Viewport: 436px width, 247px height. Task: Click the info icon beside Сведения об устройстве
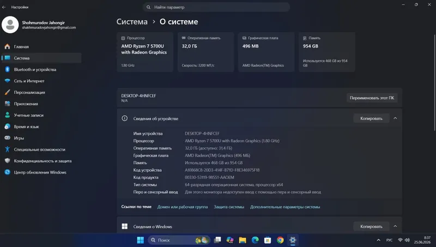[125, 118]
